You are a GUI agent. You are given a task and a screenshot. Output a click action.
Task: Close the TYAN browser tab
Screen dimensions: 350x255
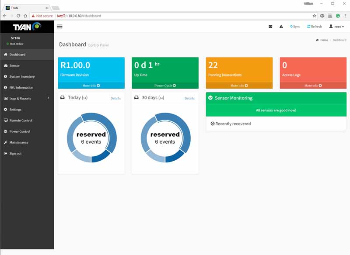(x=46, y=8)
